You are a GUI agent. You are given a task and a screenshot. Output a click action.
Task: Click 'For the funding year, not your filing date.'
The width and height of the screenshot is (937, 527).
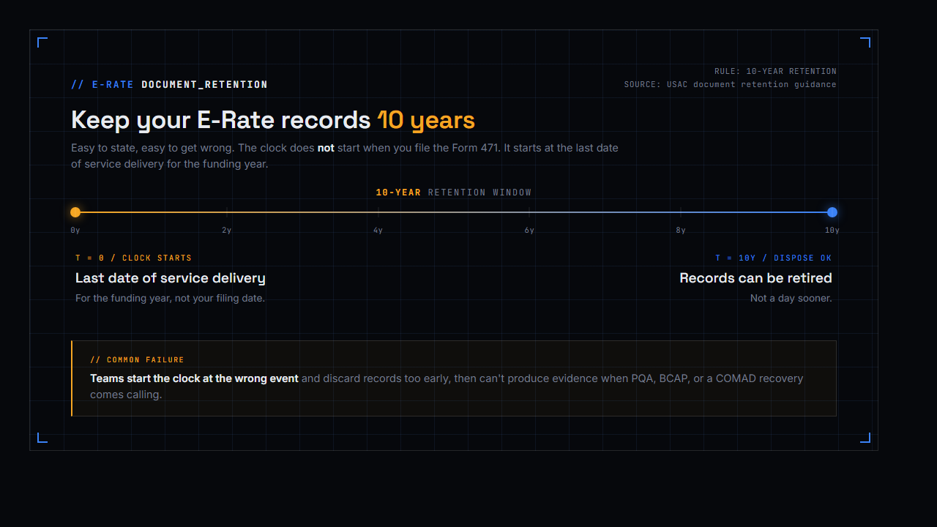(170, 299)
